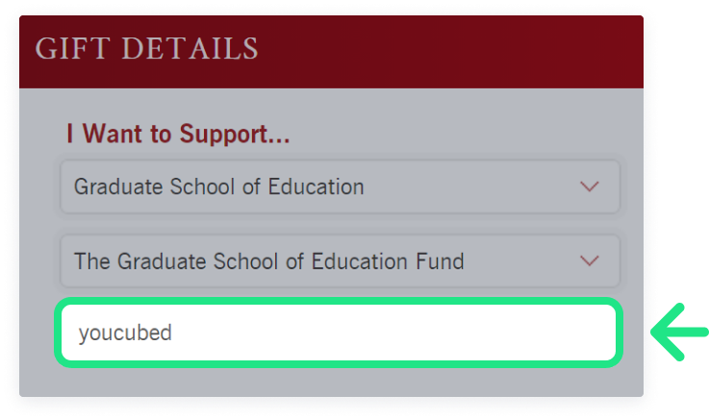Expand The Graduate School of Education Fund selector
This screenshot has width=709, height=420.
[x=340, y=260]
